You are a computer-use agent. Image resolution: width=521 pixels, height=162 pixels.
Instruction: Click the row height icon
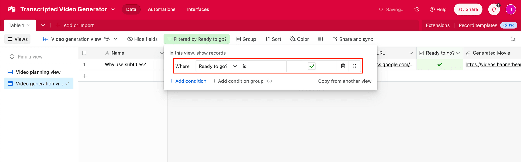click(321, 39)
